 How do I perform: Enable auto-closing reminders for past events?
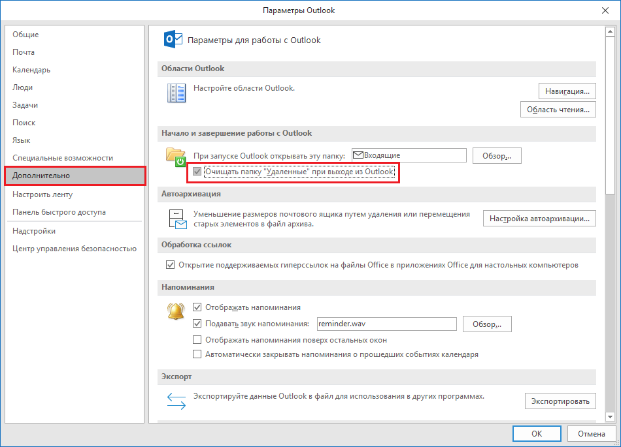point(197,354)
